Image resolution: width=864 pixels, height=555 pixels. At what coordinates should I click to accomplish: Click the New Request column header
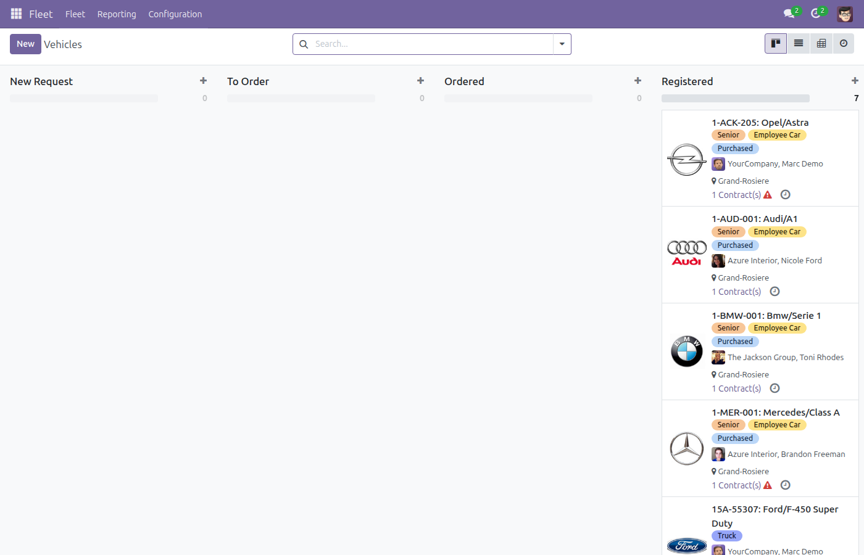(x=41, y=81)
